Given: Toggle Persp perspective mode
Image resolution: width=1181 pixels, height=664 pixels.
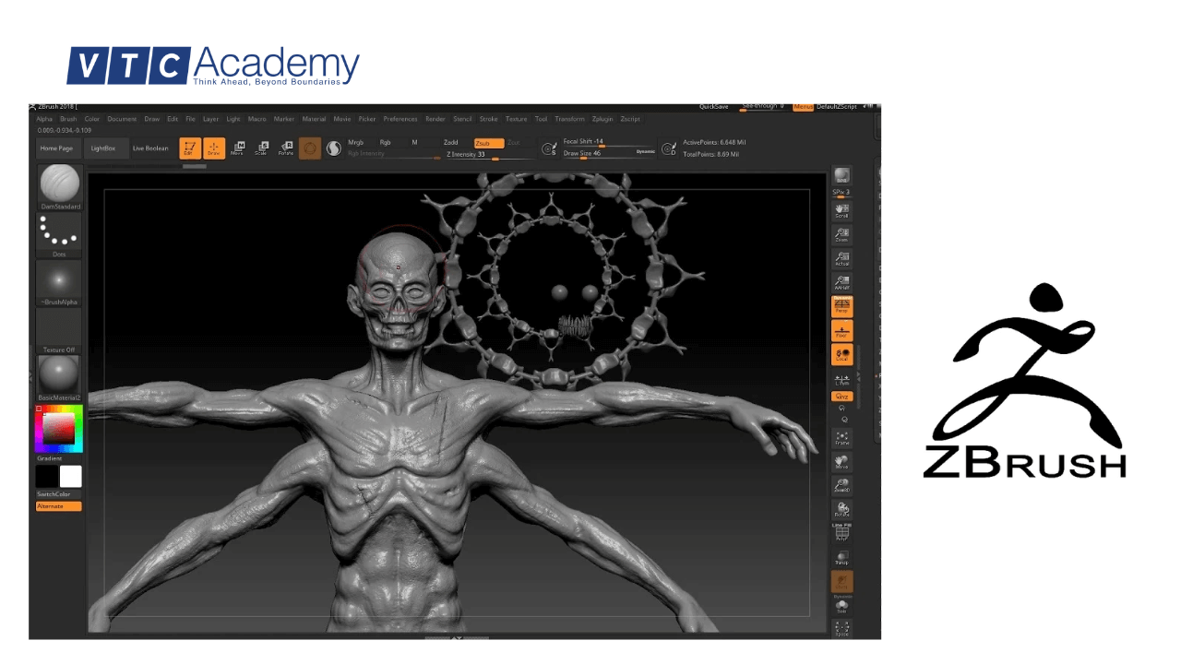Looking at the screenshot, I should [x=841, y=307].
